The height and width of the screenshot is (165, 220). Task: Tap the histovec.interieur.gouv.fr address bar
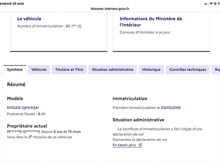[110, 9]
